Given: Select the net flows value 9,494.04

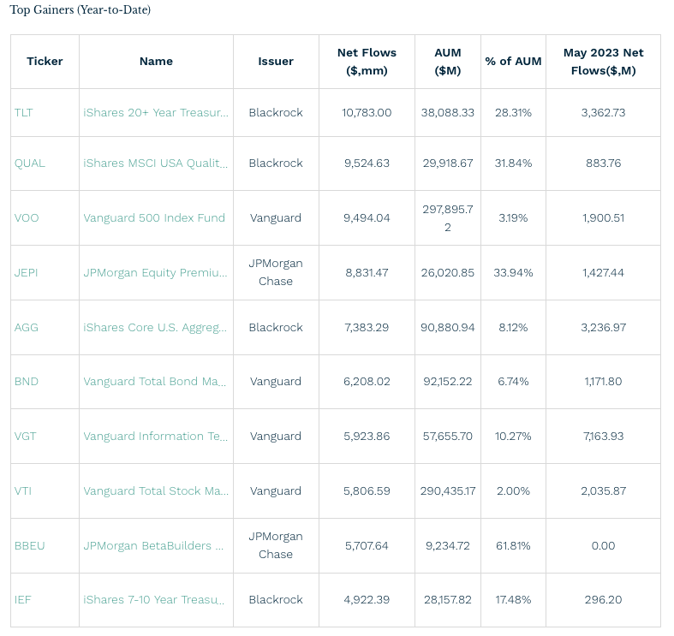Looking at the screenshot, I should [367, 218].
